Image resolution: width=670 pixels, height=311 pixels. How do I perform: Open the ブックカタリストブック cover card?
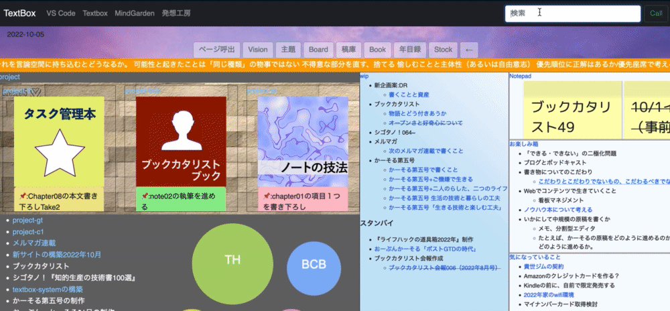181,141
